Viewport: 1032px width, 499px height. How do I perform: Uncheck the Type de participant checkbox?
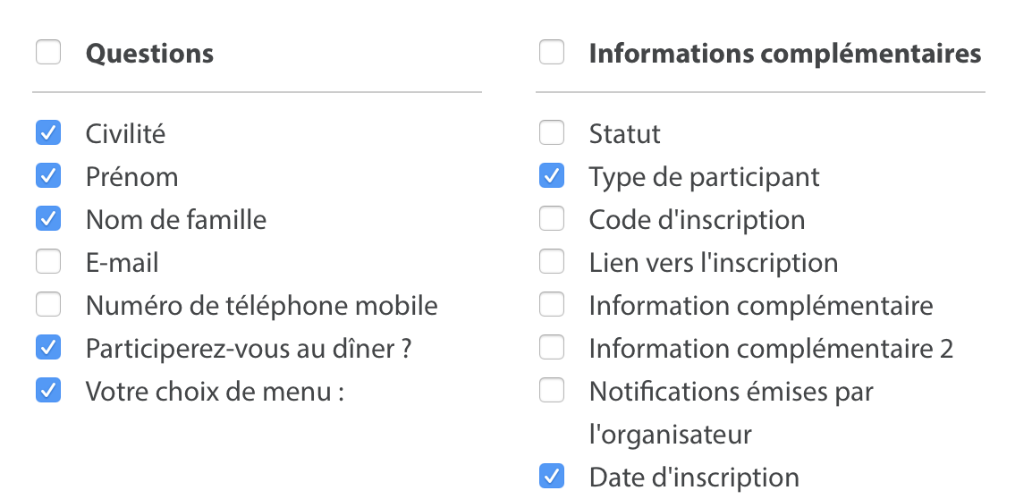point(552,176)
